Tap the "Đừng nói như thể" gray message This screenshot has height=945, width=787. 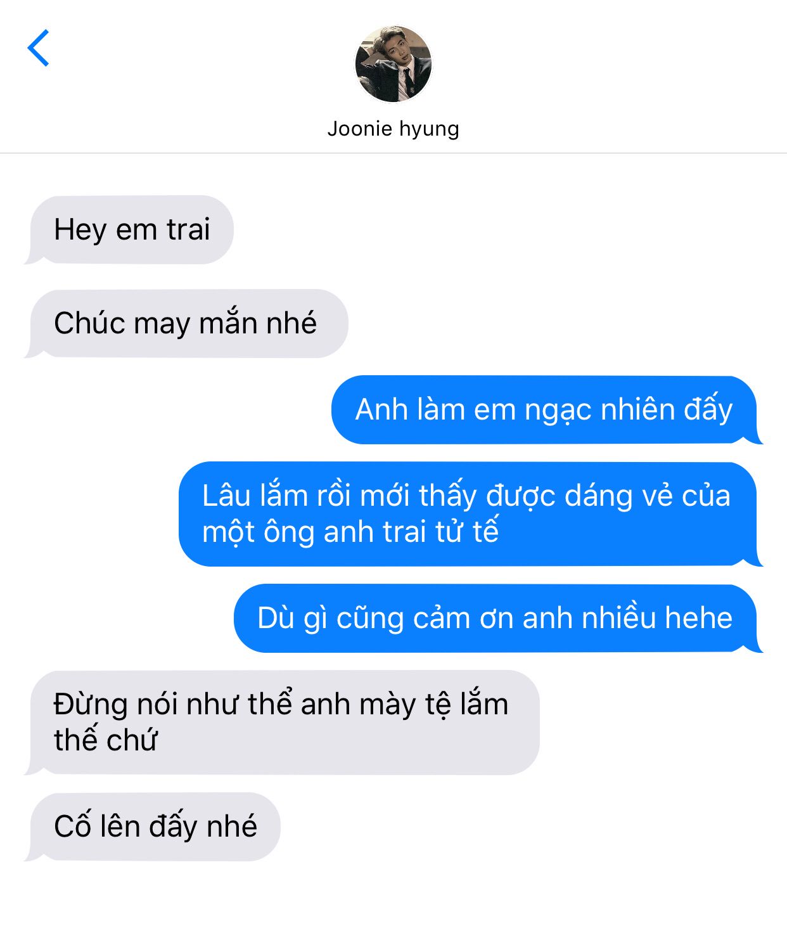pos(283,723)
